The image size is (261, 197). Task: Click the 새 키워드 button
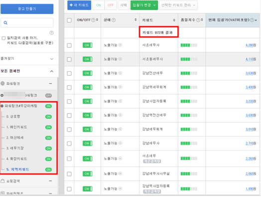(x=79, y=5)
